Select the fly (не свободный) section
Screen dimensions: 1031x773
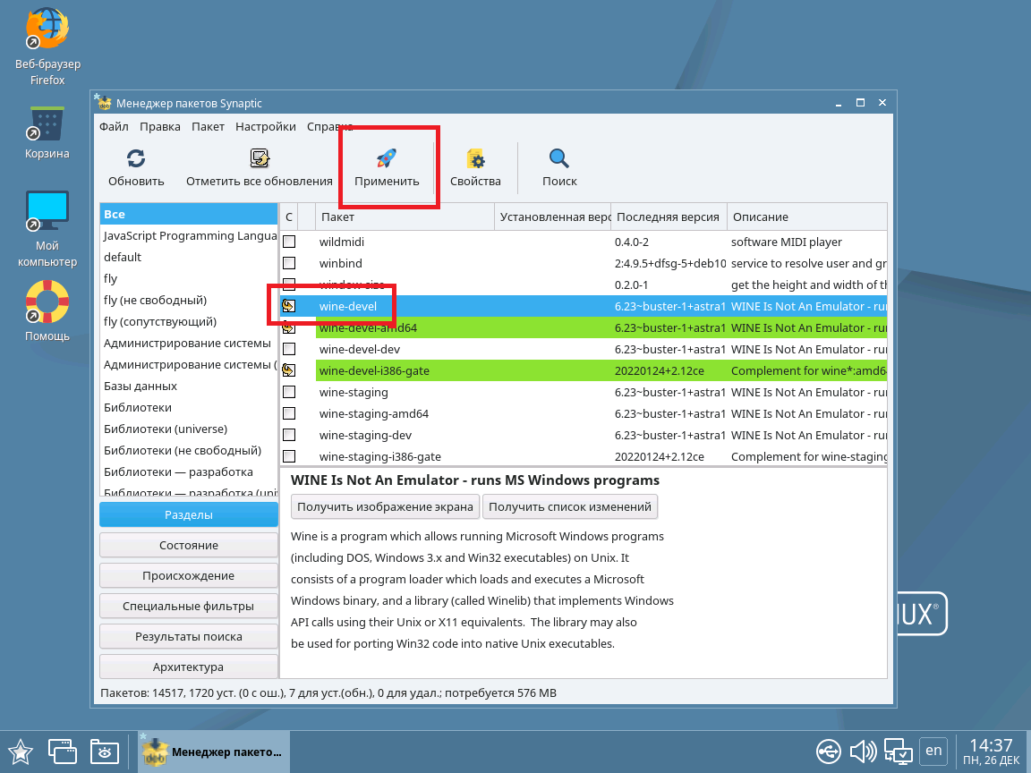coord(189,301)
